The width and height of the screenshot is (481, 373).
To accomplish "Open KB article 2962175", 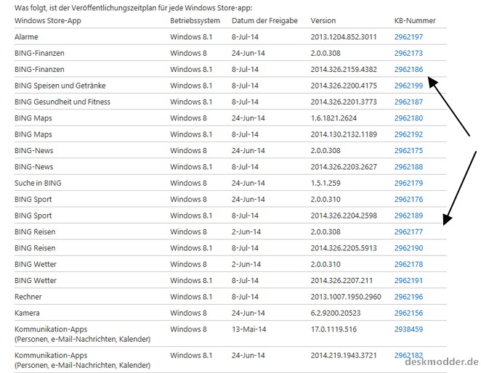I will (x=408, y=150).
